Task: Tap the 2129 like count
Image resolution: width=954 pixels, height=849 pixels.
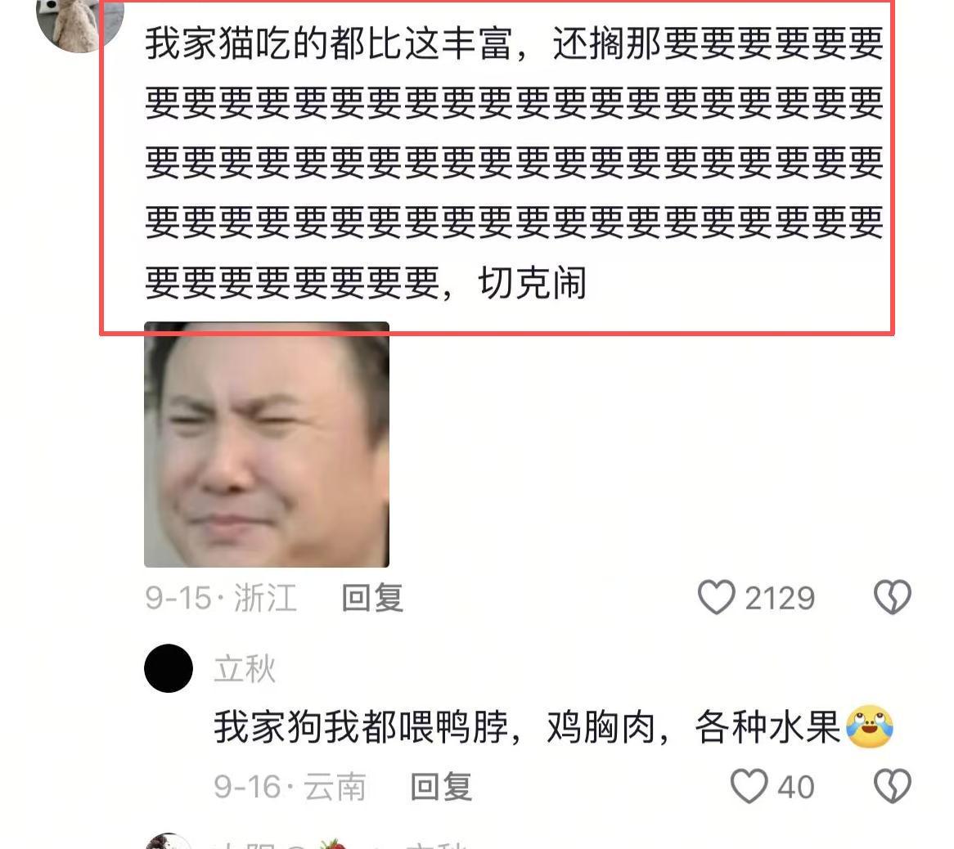Action: pos(780,599)
